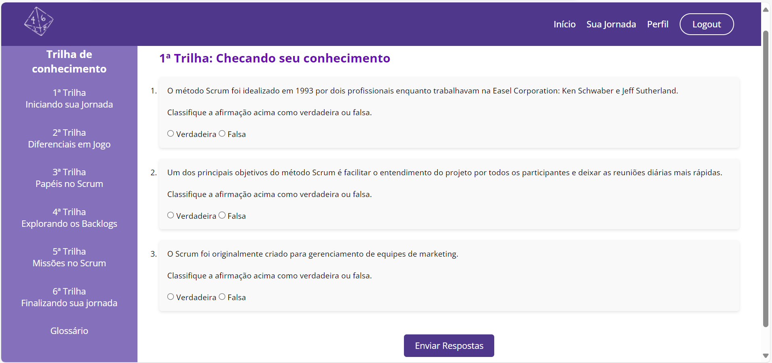The width and height of the screenshot is (772, 363).
Task: Choose Falsa for question 2
Action: pyautogui.click(x=222, y=215)
